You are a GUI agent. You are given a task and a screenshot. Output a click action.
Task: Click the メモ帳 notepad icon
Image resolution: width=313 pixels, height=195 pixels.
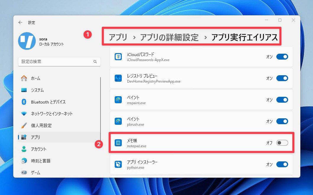118,143
